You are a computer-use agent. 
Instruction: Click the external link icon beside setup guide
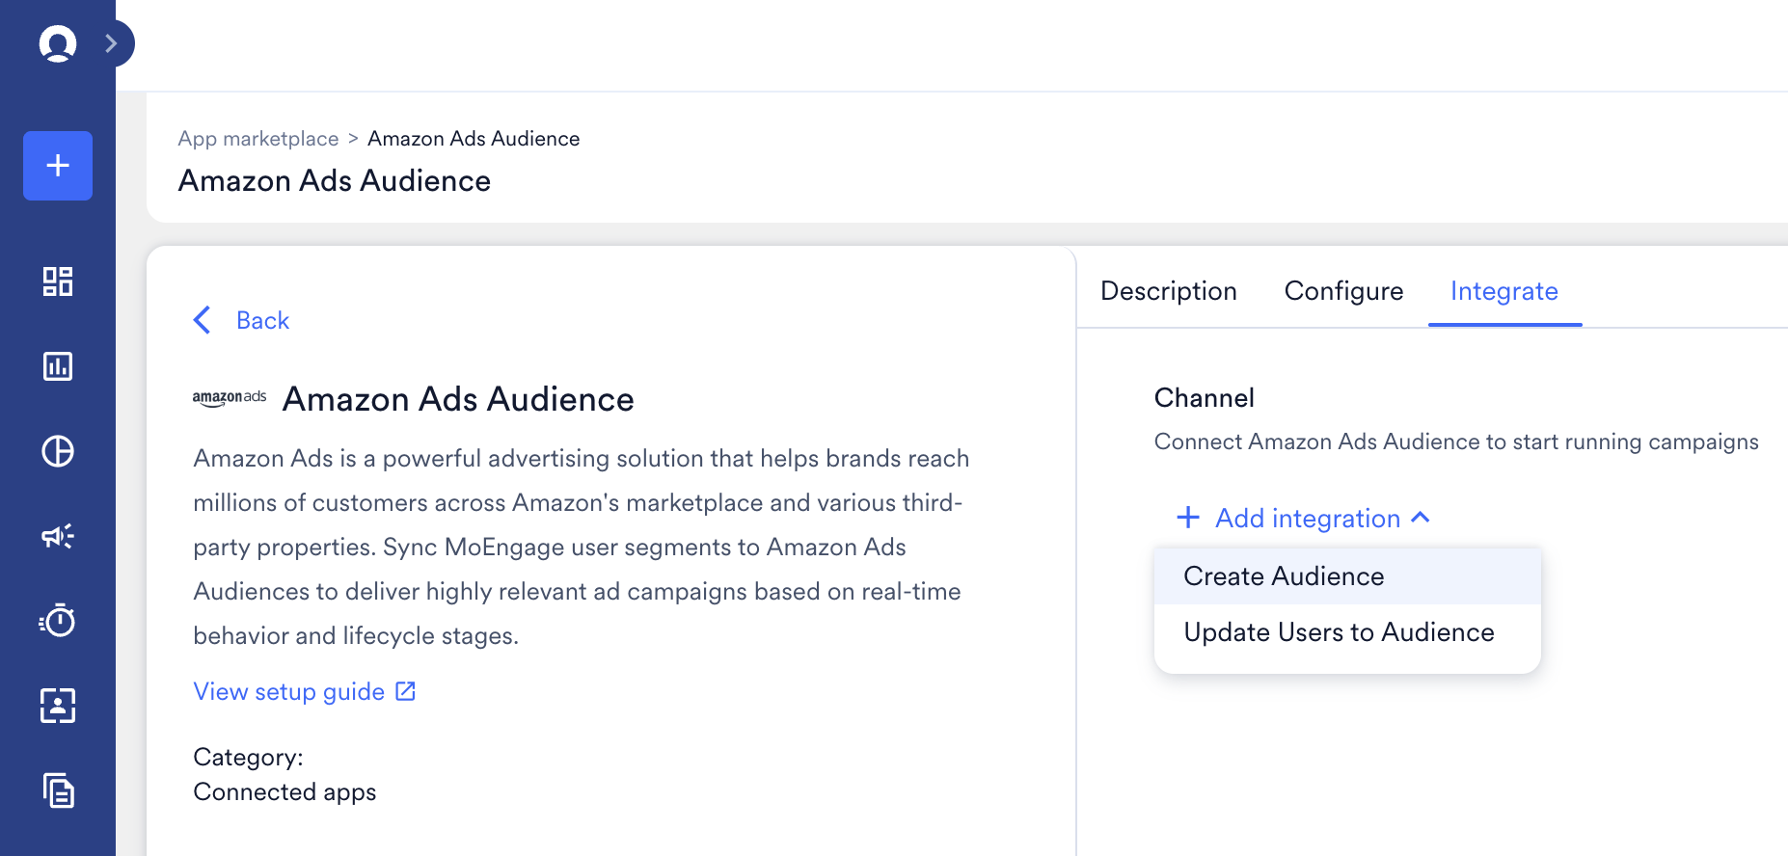click(406, 691)
